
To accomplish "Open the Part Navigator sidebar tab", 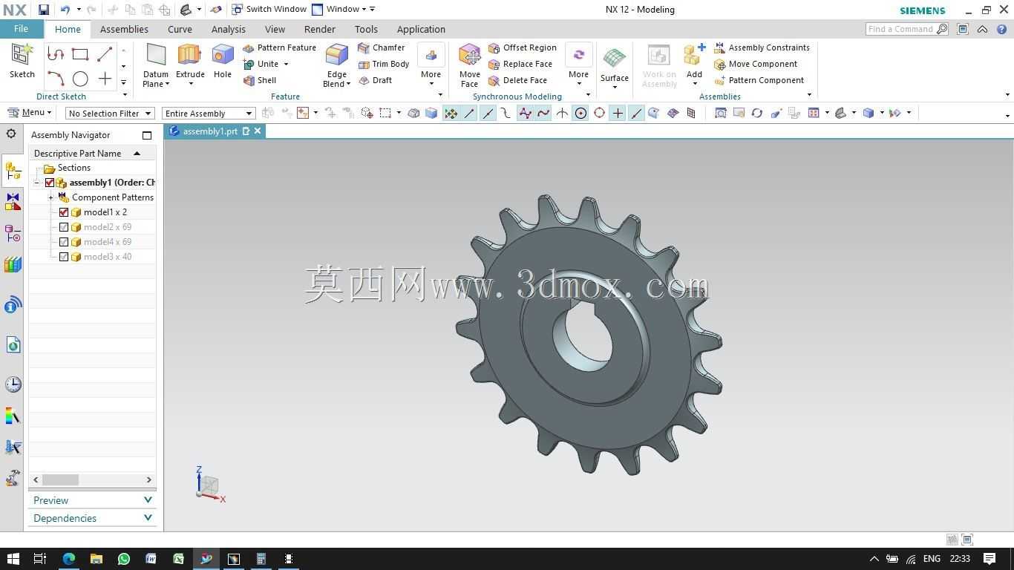I will 13,234.
